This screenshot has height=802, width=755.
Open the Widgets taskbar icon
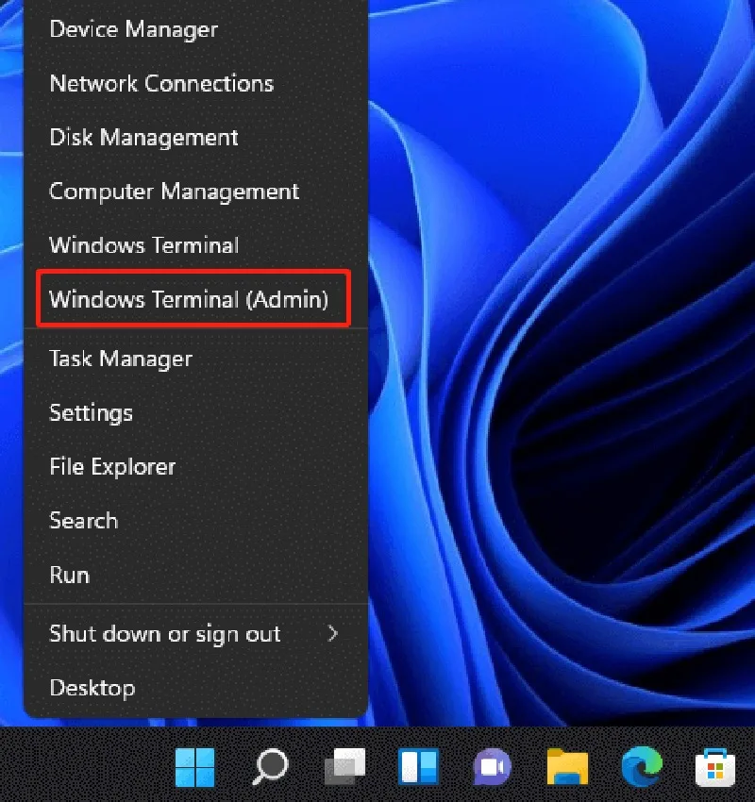click(418, 767)
